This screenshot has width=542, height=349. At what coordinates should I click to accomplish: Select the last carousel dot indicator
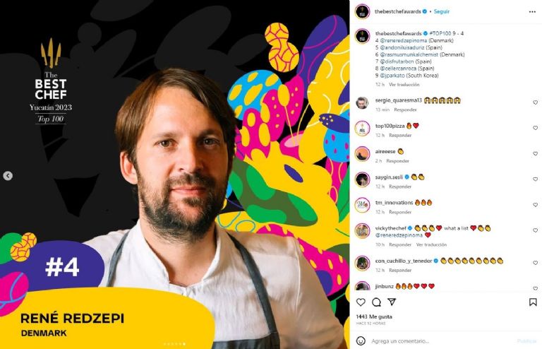click(x=184, y=344)
